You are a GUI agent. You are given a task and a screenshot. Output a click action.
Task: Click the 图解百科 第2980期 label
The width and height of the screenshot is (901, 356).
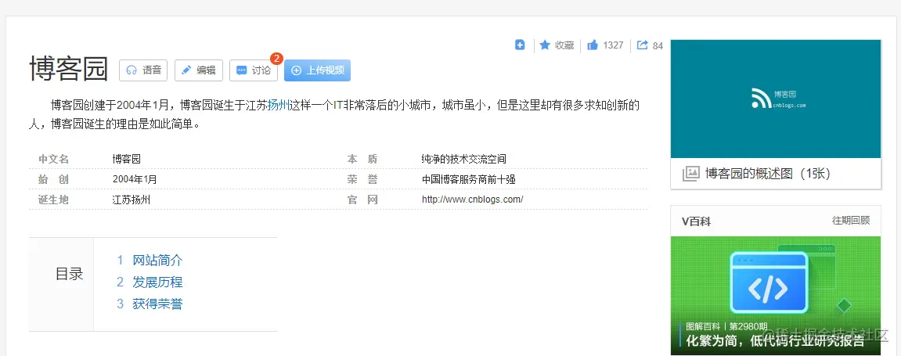tap(727, 325)
